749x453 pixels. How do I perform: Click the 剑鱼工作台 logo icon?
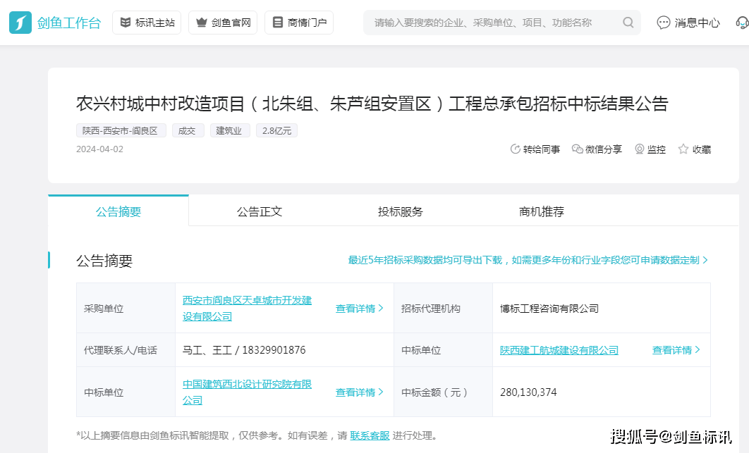coord(20,23)
